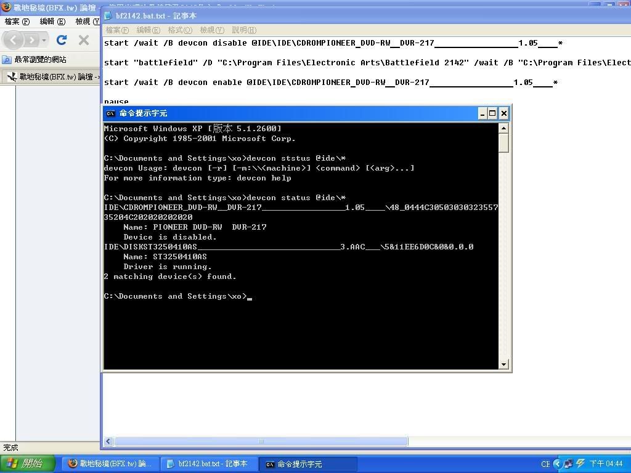Click the stop loading X icon
The image size is (631, 473).
(x=84, y=40)
